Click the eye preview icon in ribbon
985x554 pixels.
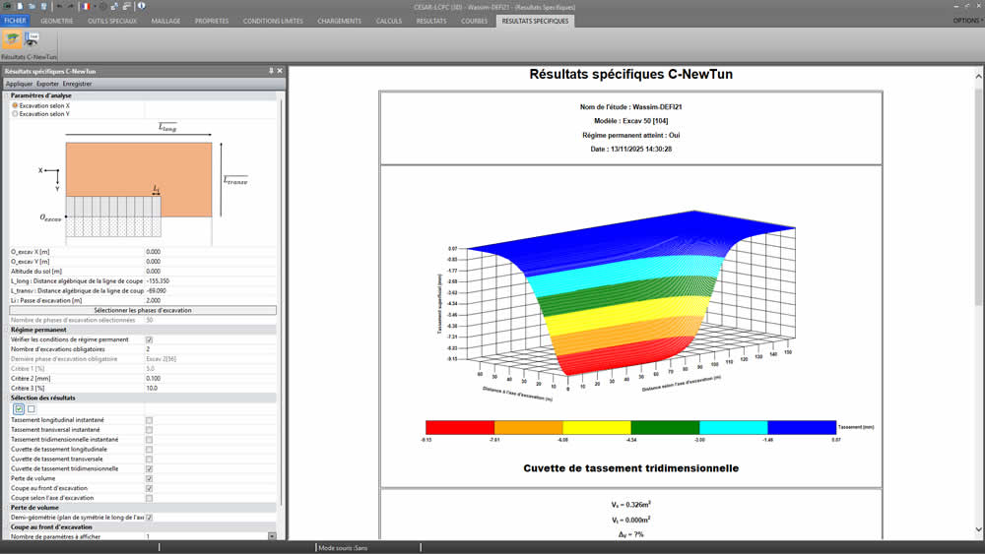pyautogui.click(x=33, y=38)
